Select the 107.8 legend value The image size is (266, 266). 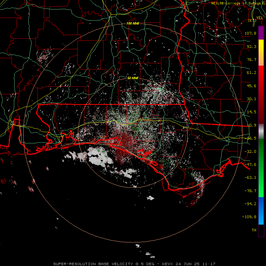tap(250, 33)
